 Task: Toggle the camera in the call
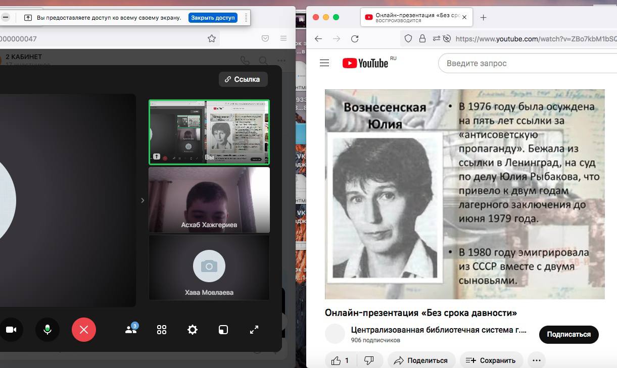tap(11, 330)
